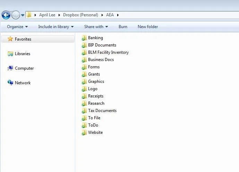
Task: Select the AEA breadcrumb segment
Action: [110, 15]
